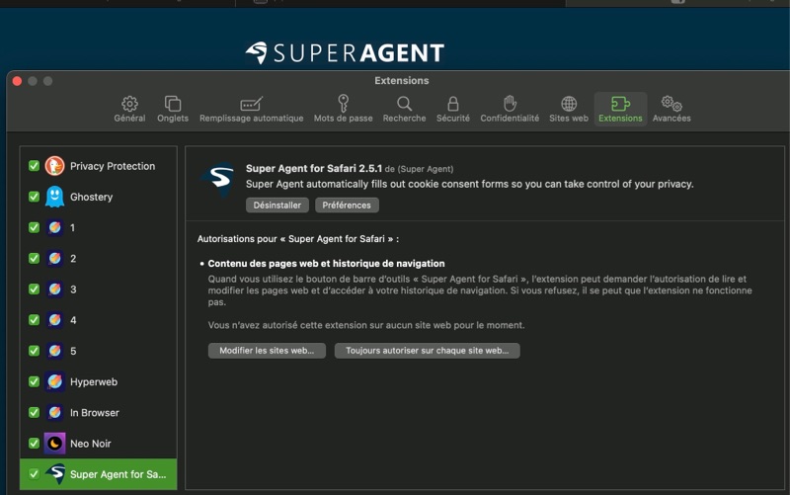This screenshot has height=495, width=790.
Task: Go to Confidentialité hand icon tab
Action: (510, 109)
